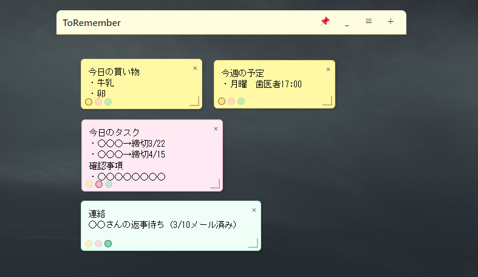Click the 確認事項 text in pink note

(106, 165)
